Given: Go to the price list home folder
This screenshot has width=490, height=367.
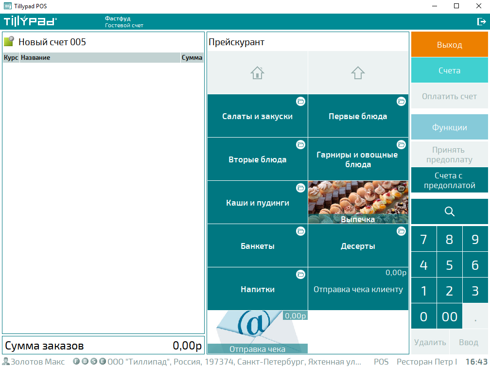Looking at the screenshot, I should pos(257,73).
